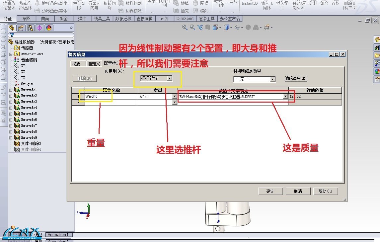Click the 帮助 help button

[326, 191]
